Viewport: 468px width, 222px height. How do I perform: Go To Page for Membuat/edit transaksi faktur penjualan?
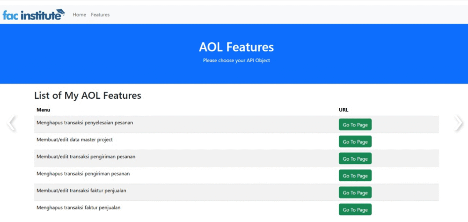(355, 192)
